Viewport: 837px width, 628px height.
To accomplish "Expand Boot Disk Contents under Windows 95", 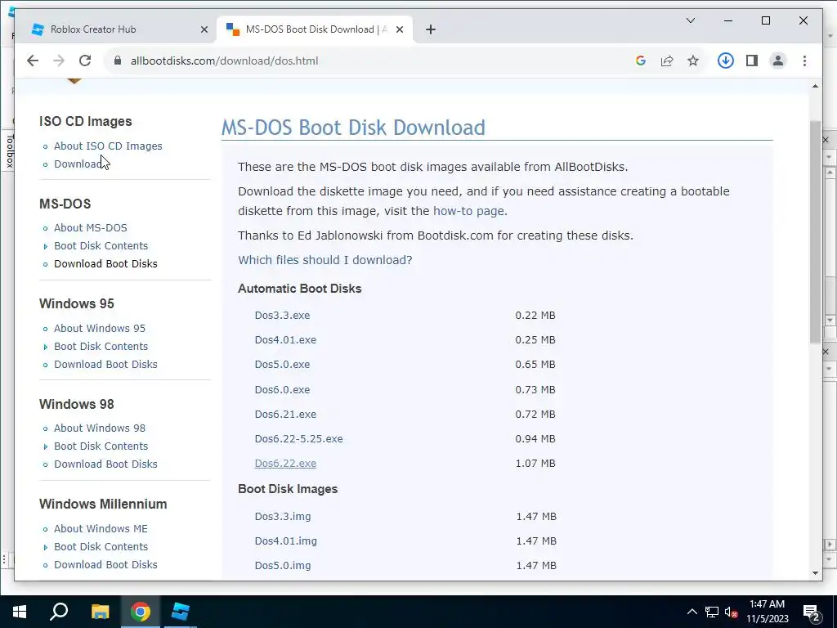I will coord(101,346).
